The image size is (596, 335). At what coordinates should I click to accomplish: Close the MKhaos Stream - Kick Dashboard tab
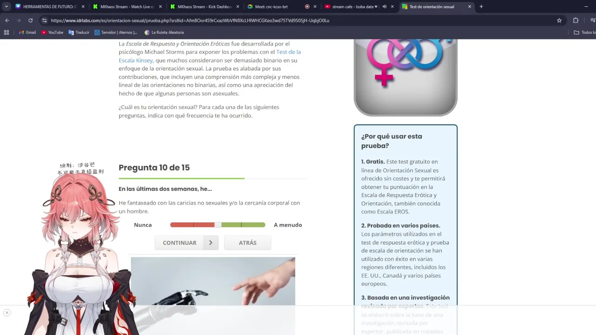237,7
